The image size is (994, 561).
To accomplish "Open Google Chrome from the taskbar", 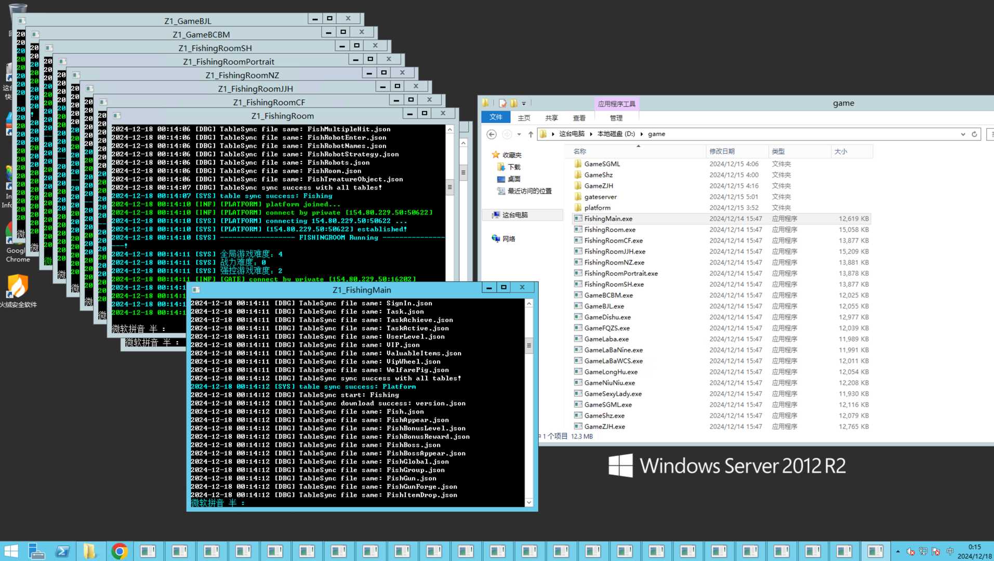I will click(x=120, y=551).
